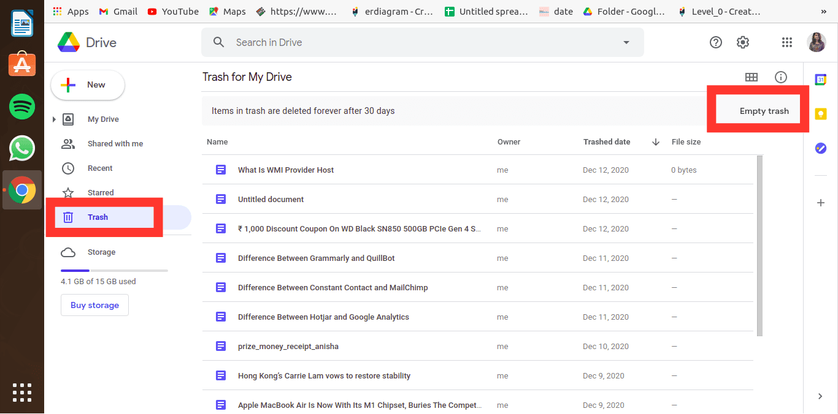Go to Shared with me
The image size is (838, 414).
(x=115, y=144)
